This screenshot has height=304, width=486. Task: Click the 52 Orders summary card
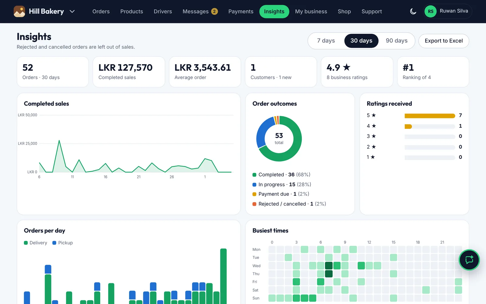(x=53, y=72)
